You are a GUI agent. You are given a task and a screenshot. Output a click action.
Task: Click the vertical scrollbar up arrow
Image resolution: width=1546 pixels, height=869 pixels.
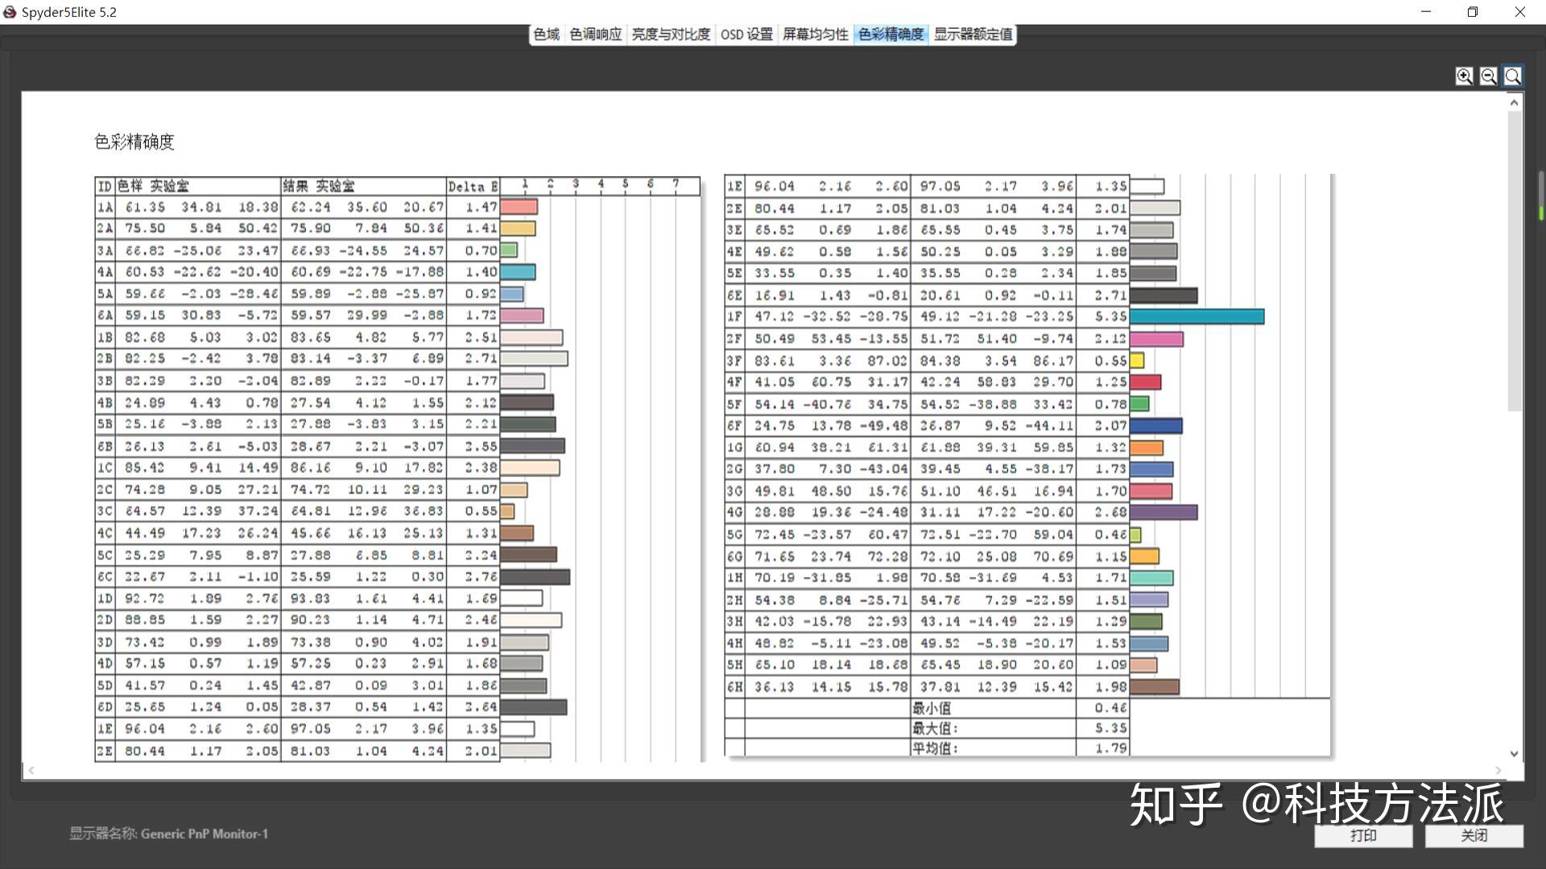(1514, 102)
